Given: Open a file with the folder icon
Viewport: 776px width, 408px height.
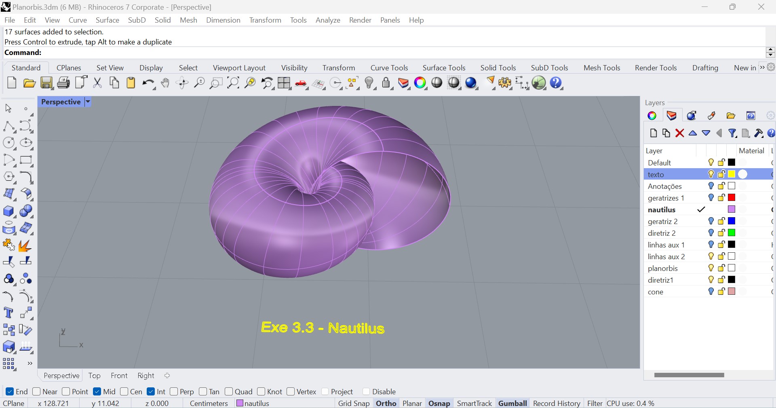Looking at the screenshot, I should [x=29, y=83].
